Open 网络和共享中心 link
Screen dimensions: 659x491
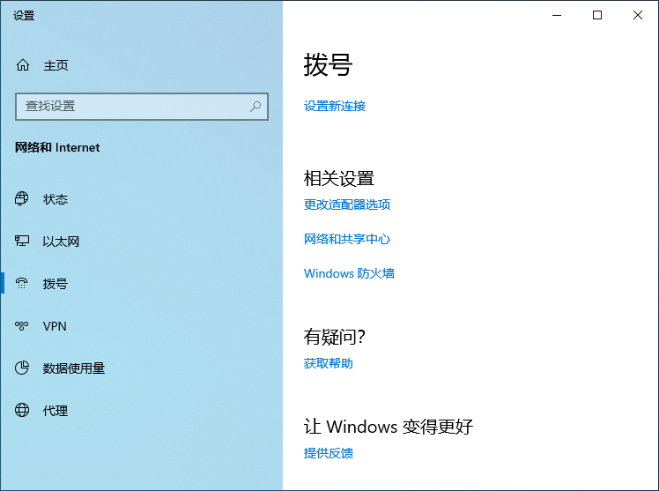pyautogui.click(x=347, y=239)
